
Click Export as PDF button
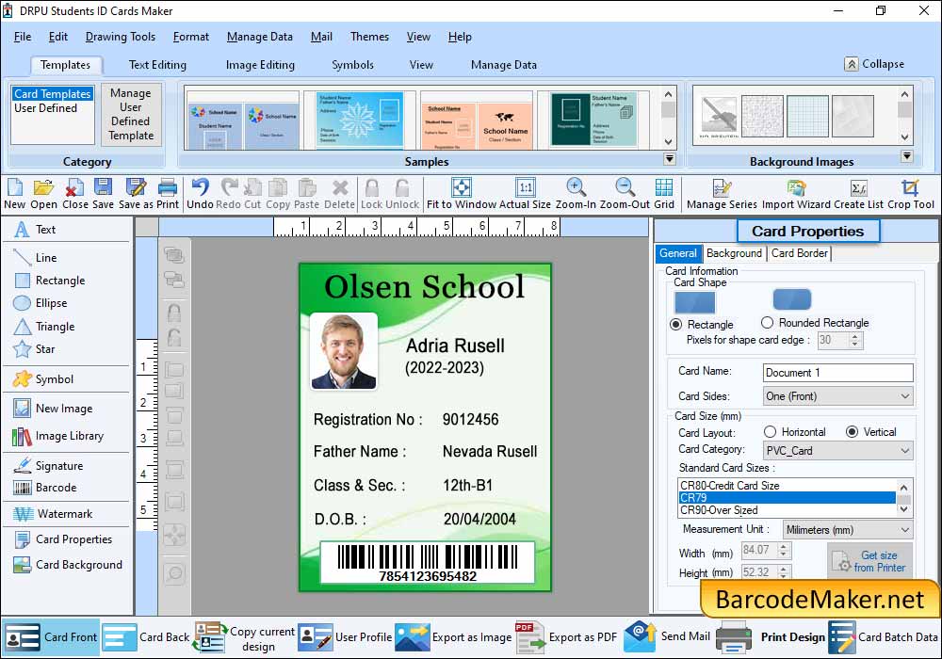point(566,636)
